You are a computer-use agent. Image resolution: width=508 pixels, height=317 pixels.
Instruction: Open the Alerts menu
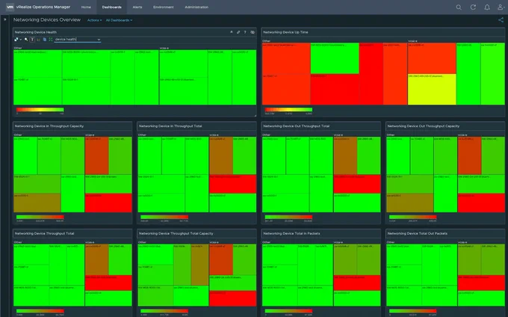(137, 7)
